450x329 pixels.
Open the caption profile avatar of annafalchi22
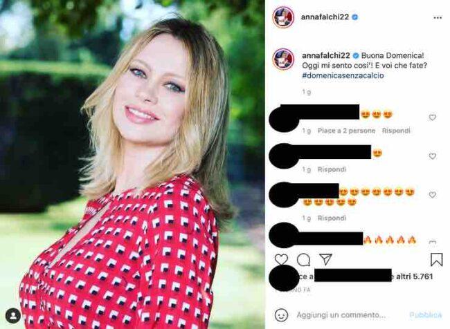(x=283, y=59)
